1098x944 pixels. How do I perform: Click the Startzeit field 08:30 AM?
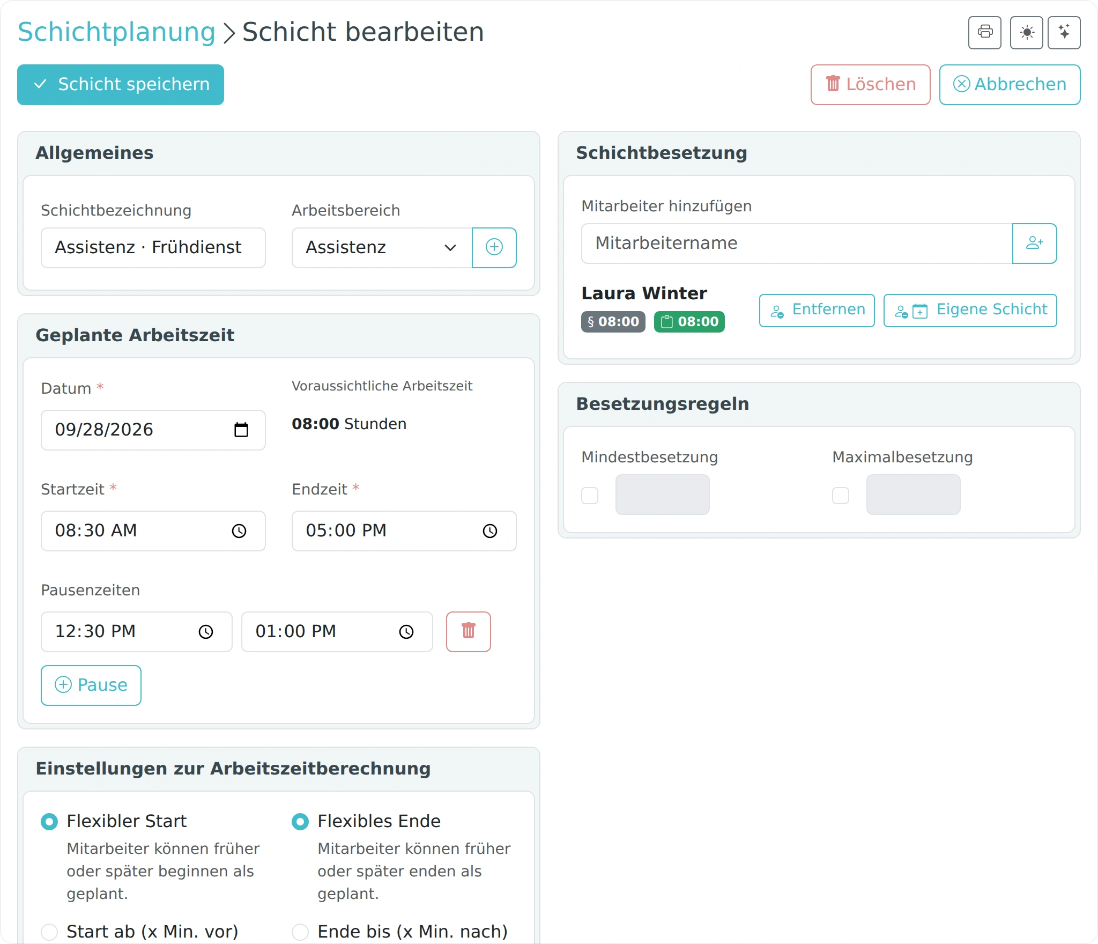click(x=153, y=531)
